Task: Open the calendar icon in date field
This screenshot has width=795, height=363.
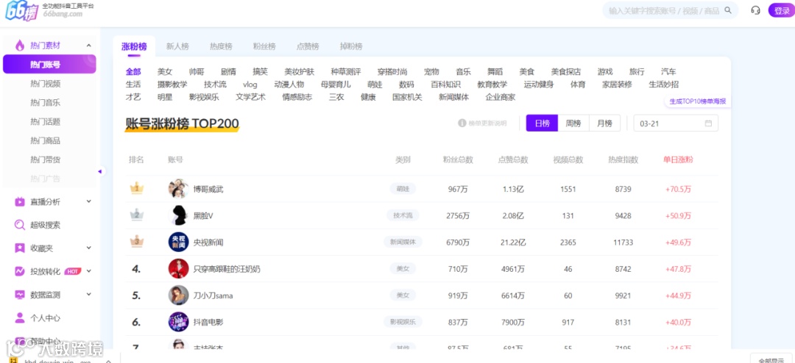Action: coord(708,123)
